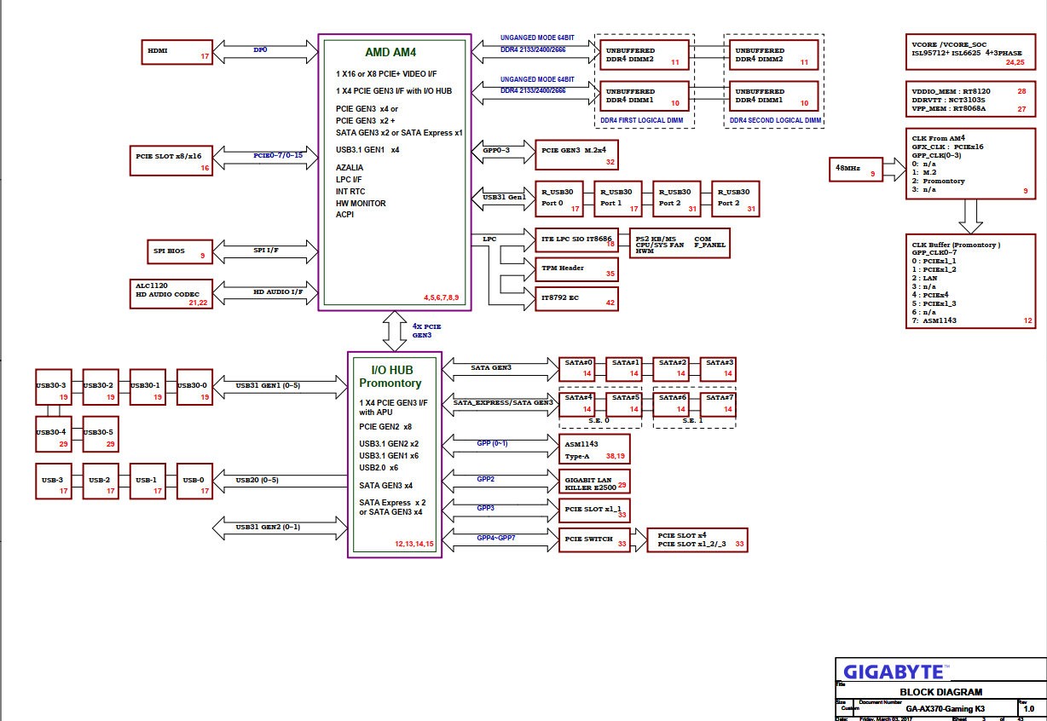Image resolution: width=1047 pixels, height=721 pixels.
Task: Select the VPP_MEM : RT8068A line
Action: (948, 109)
